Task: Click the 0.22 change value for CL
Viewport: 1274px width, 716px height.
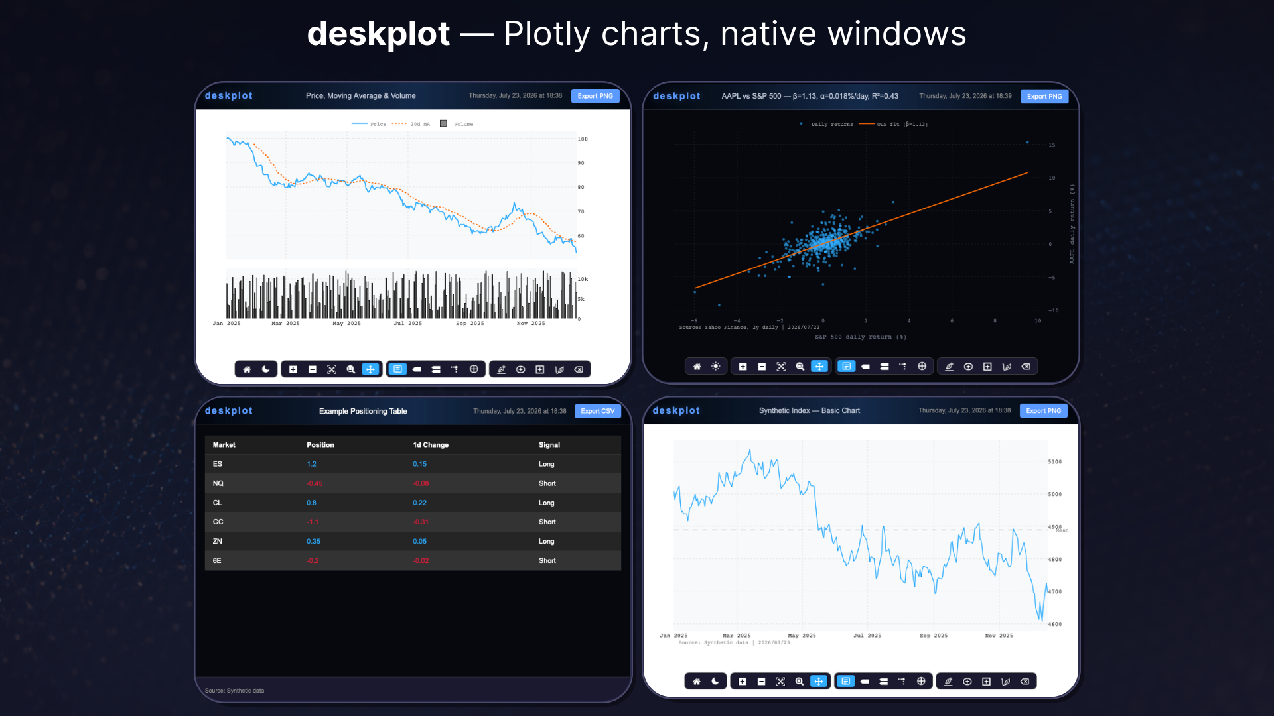Action: (x=420, y=503)
